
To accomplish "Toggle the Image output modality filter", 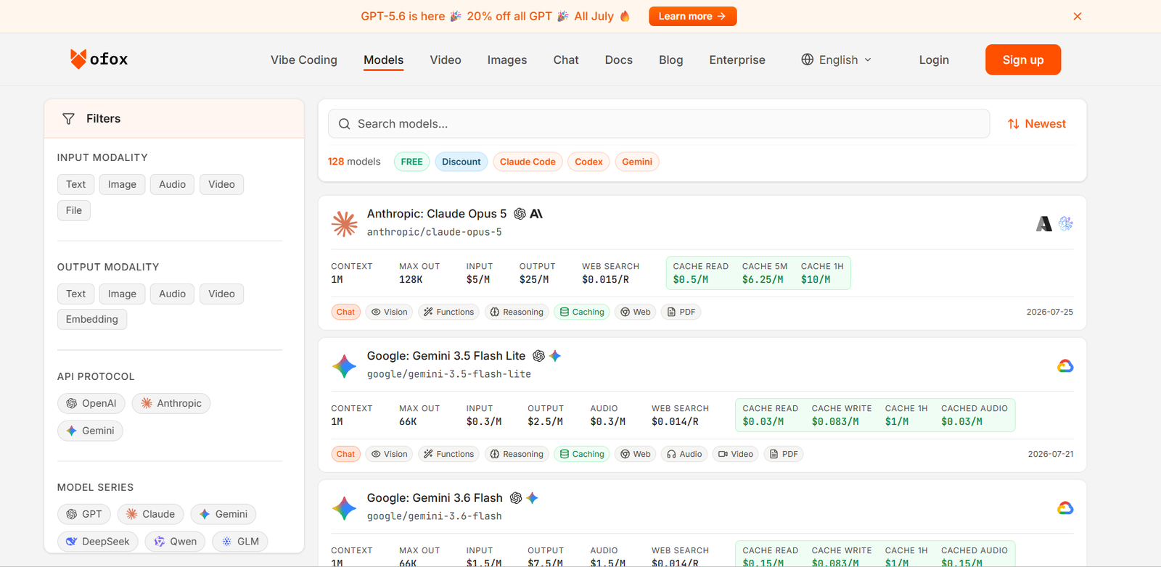I will [x=122, y=294].
